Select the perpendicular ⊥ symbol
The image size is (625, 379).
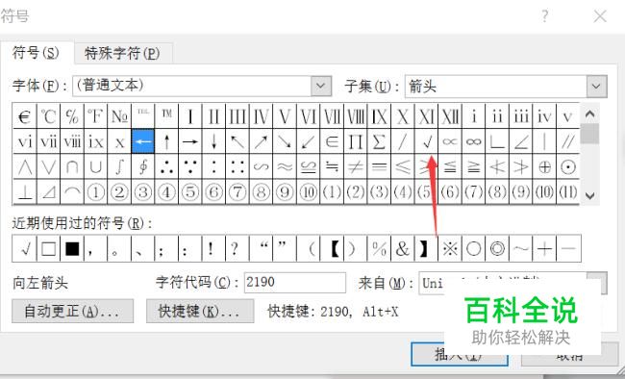point(25,191)
